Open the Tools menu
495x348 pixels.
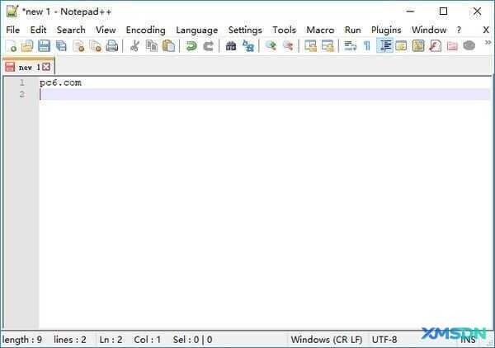(x=285, y=30)
